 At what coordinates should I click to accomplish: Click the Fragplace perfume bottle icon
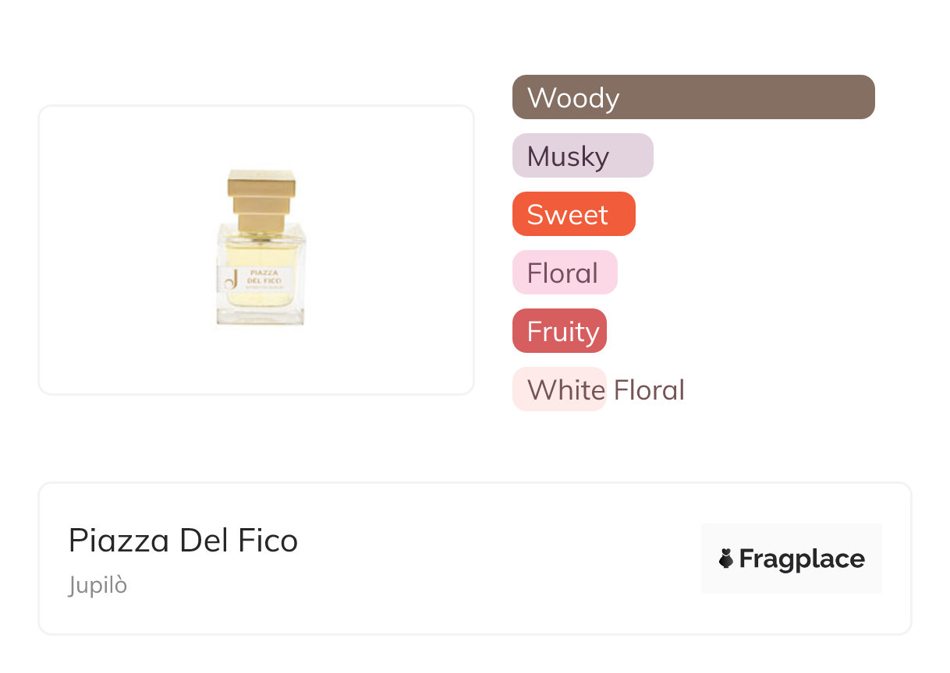click(726, 558)
